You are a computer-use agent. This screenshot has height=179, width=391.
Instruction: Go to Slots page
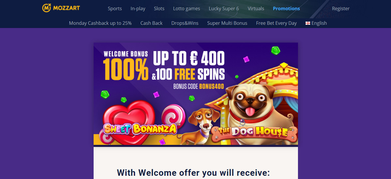pos(159,8)
